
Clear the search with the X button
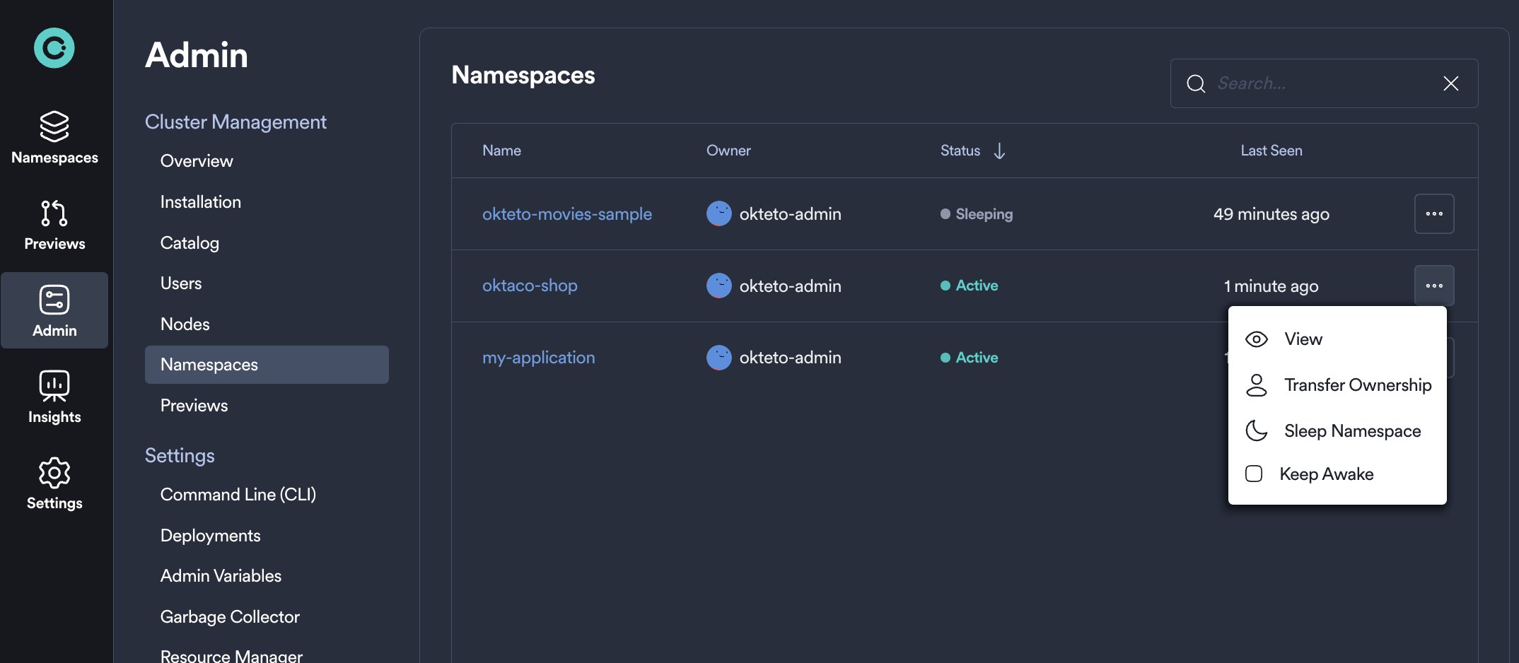[x=1450, y=83]
